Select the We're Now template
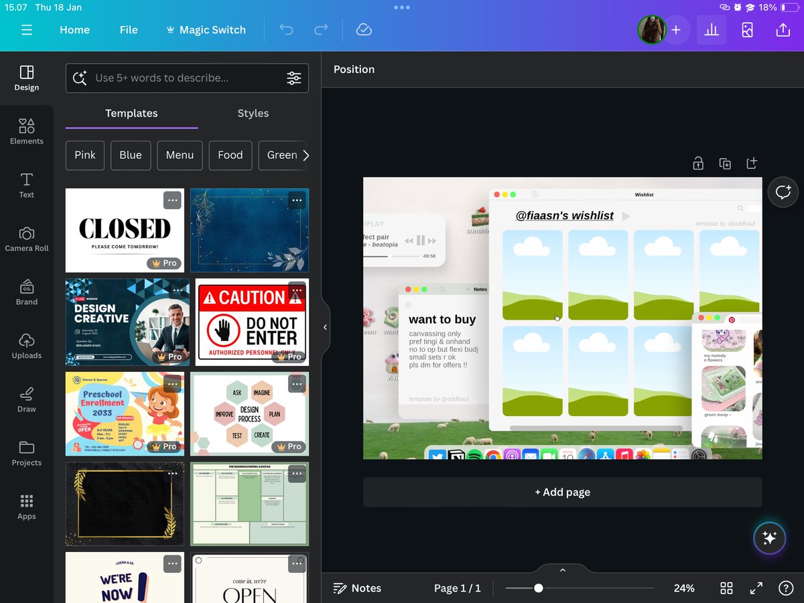The width and height of the screenshot is (804, 603). tap(125, 577)
